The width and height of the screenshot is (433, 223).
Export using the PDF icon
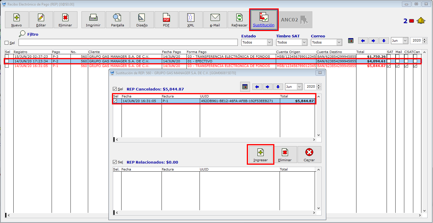(x=166, y=18)
